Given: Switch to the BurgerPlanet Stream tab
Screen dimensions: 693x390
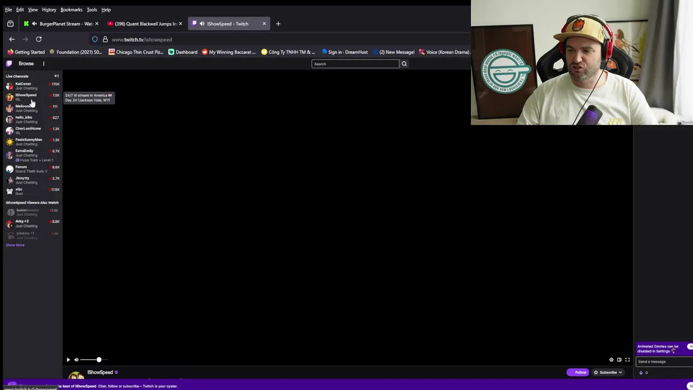Looking at the screenshot, I should [61, 24].
